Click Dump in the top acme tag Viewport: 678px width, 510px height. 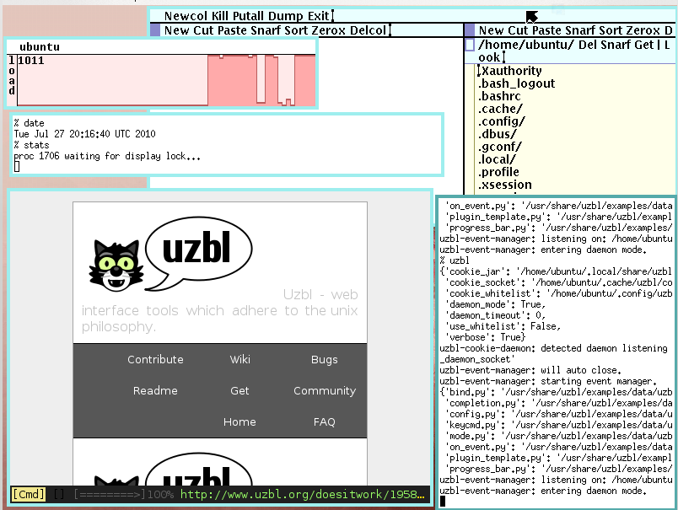[283, 16]
